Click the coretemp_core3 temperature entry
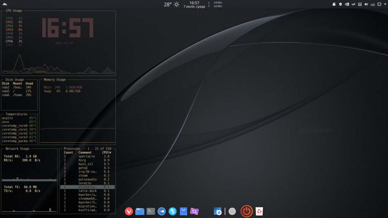 tap(19, 137)
